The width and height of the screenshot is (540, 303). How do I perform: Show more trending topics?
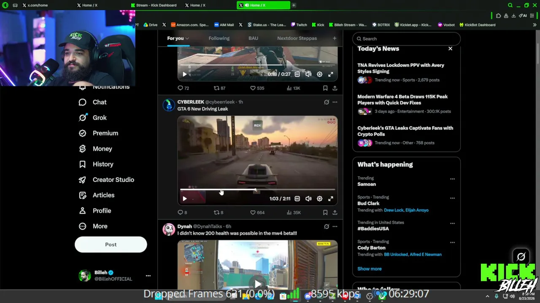(x=370, y=269)
